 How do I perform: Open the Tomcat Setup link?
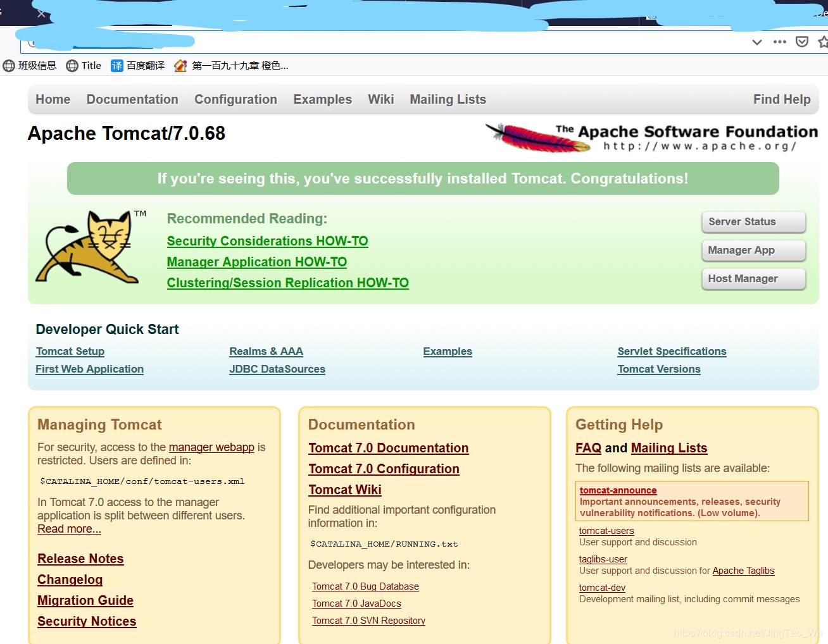pyautogui.click(x=70, y=352)
